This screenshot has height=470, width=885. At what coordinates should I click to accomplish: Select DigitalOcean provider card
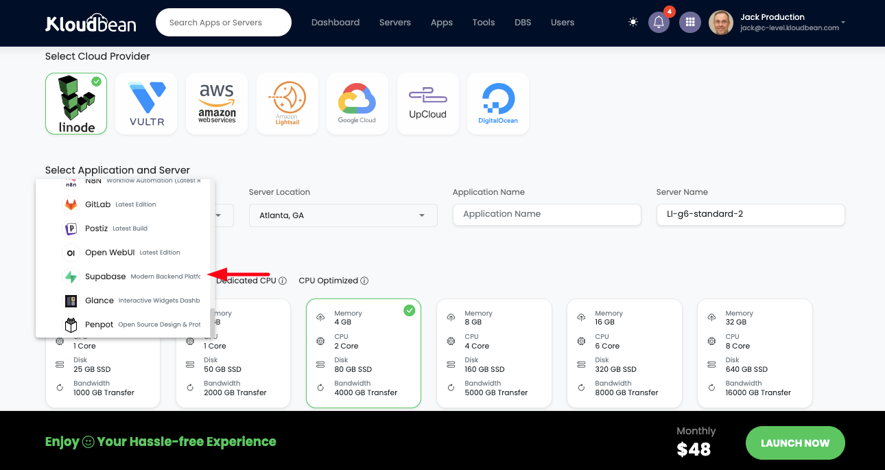(x=498, y=104)
